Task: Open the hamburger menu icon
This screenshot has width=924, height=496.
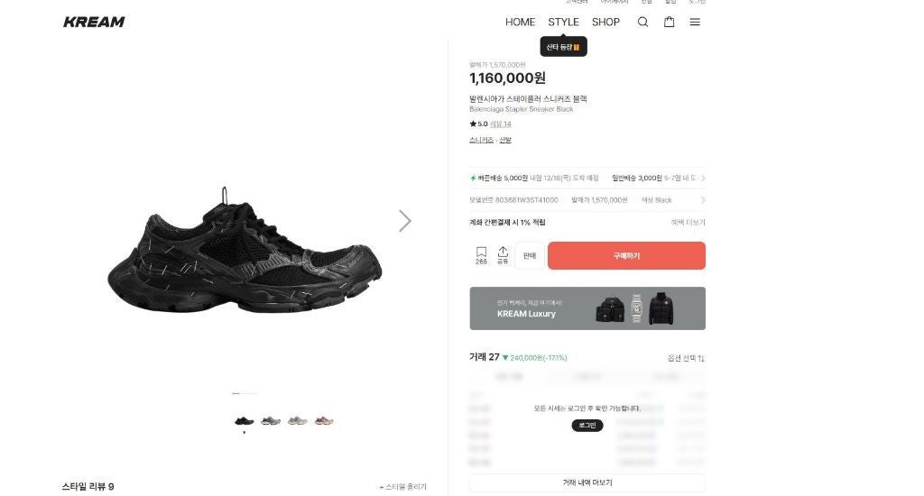Action: pyautogui.click(x=695, y=22)
